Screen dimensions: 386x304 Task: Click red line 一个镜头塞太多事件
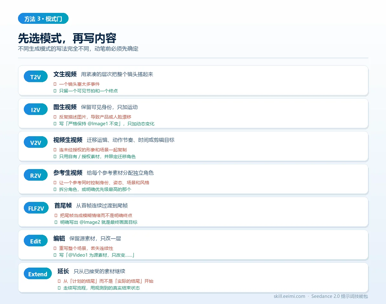79,84
